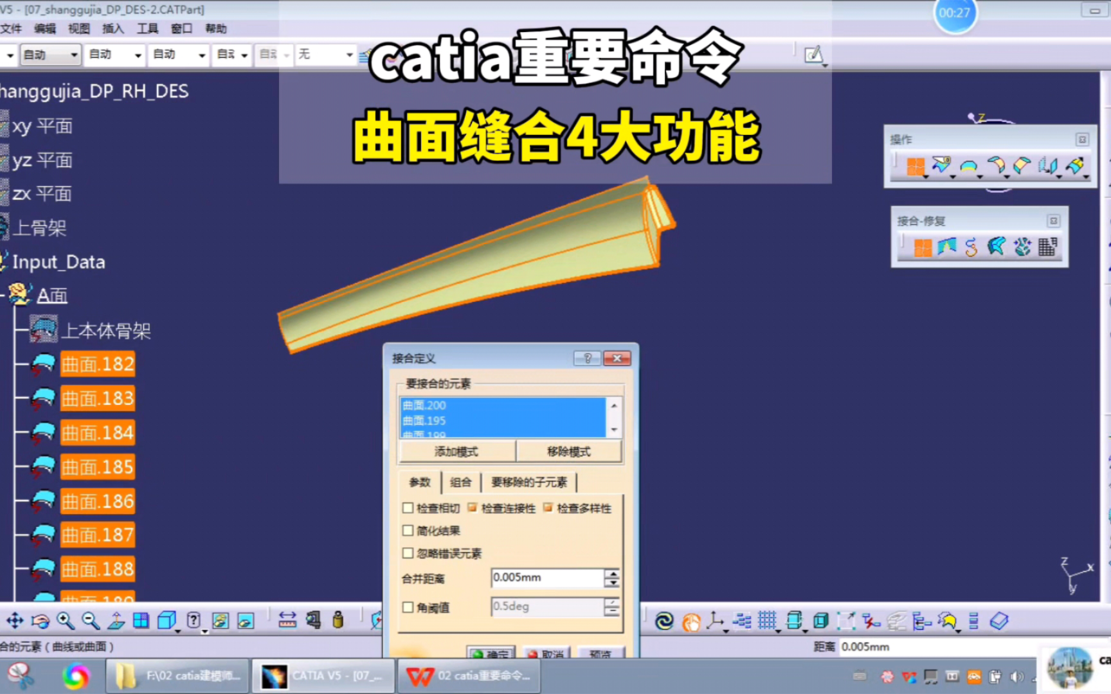Click the Join icon in 操作 toolbar
Viewport: 1111px width, 694px height.
pyautogui.click(x=916, y=166)
